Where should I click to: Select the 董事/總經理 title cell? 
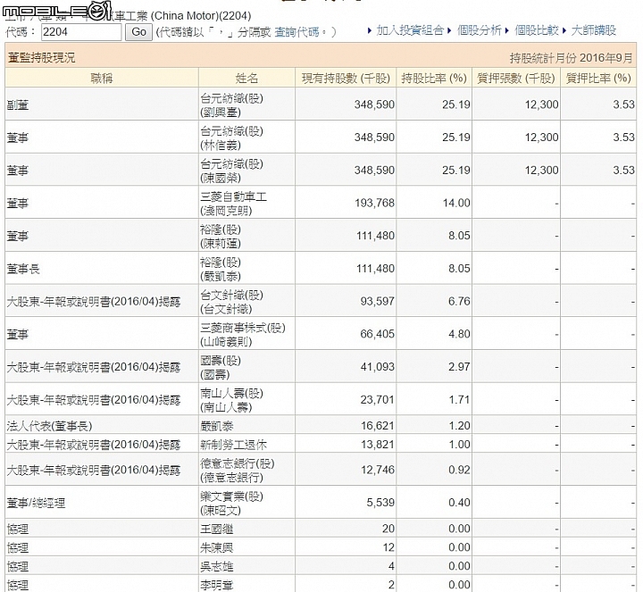[102, 503]
